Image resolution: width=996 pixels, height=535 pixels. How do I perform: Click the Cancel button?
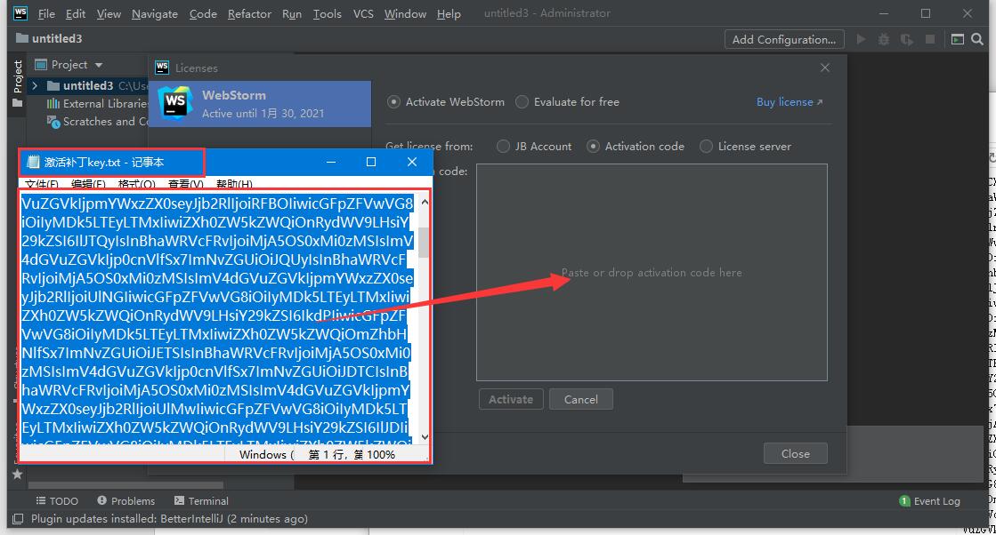coord(580,399)
